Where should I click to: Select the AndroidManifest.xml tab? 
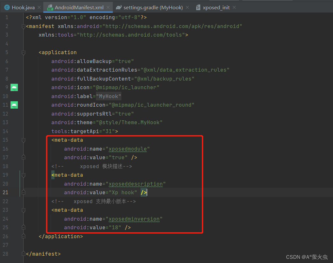(79, 8)
